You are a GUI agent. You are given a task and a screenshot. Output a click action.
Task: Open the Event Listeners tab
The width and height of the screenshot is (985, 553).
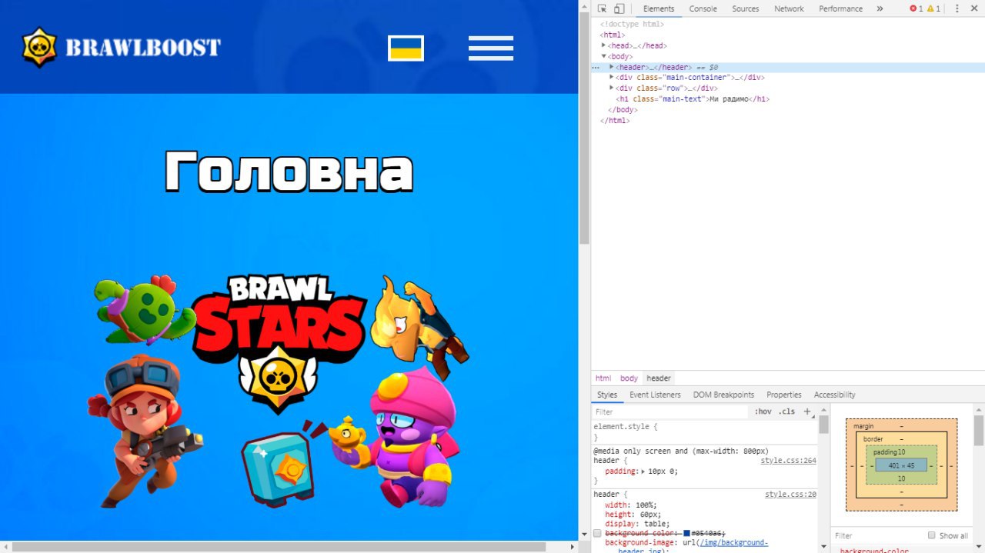655,395
